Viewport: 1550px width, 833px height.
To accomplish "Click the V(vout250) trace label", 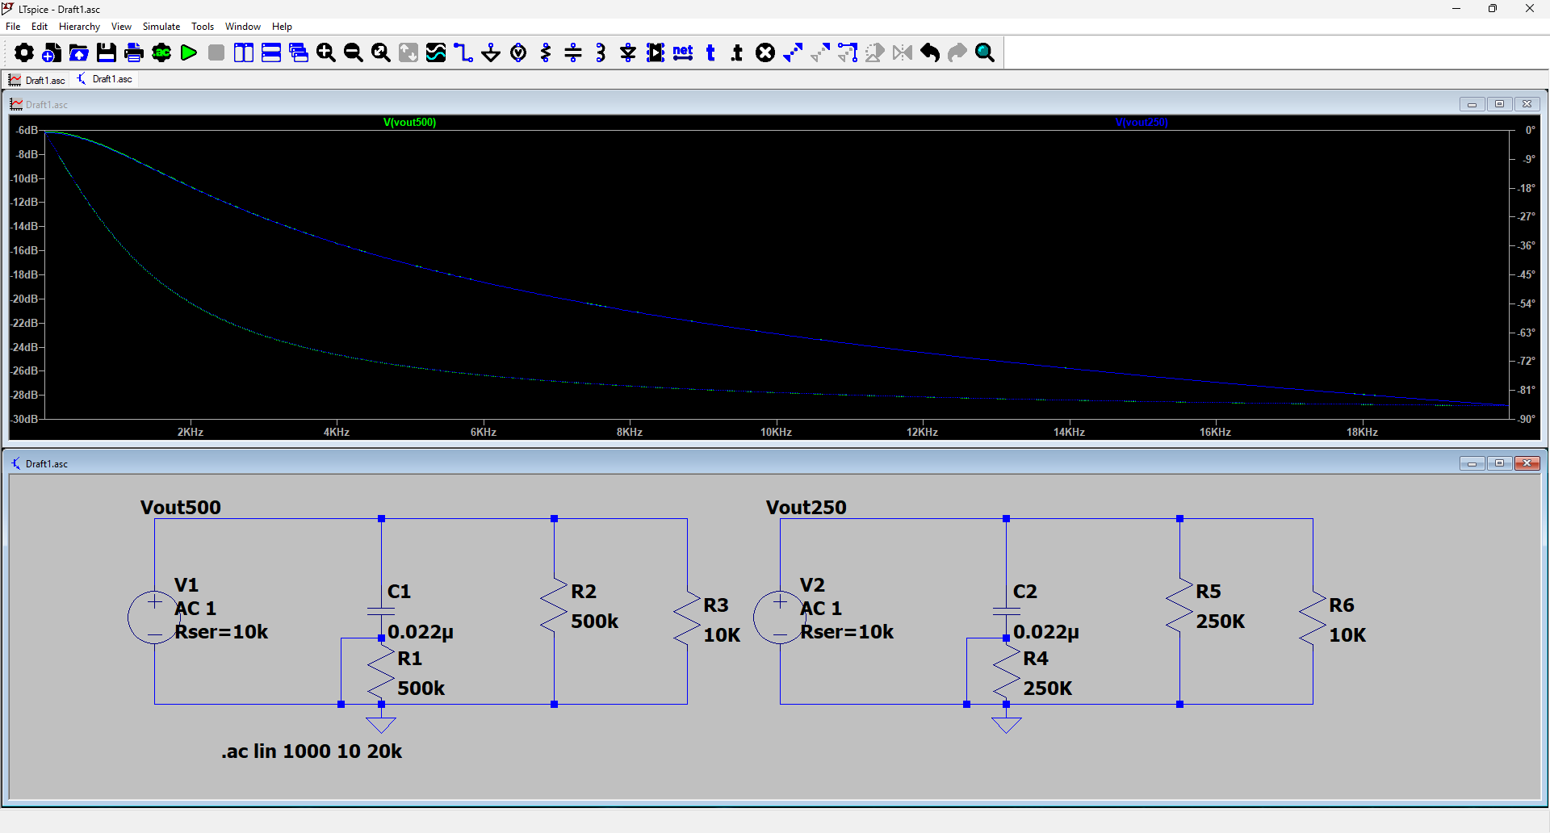I will [1141, 123].
